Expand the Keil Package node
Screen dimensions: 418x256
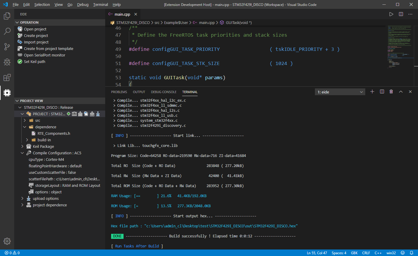click(22, 146)
